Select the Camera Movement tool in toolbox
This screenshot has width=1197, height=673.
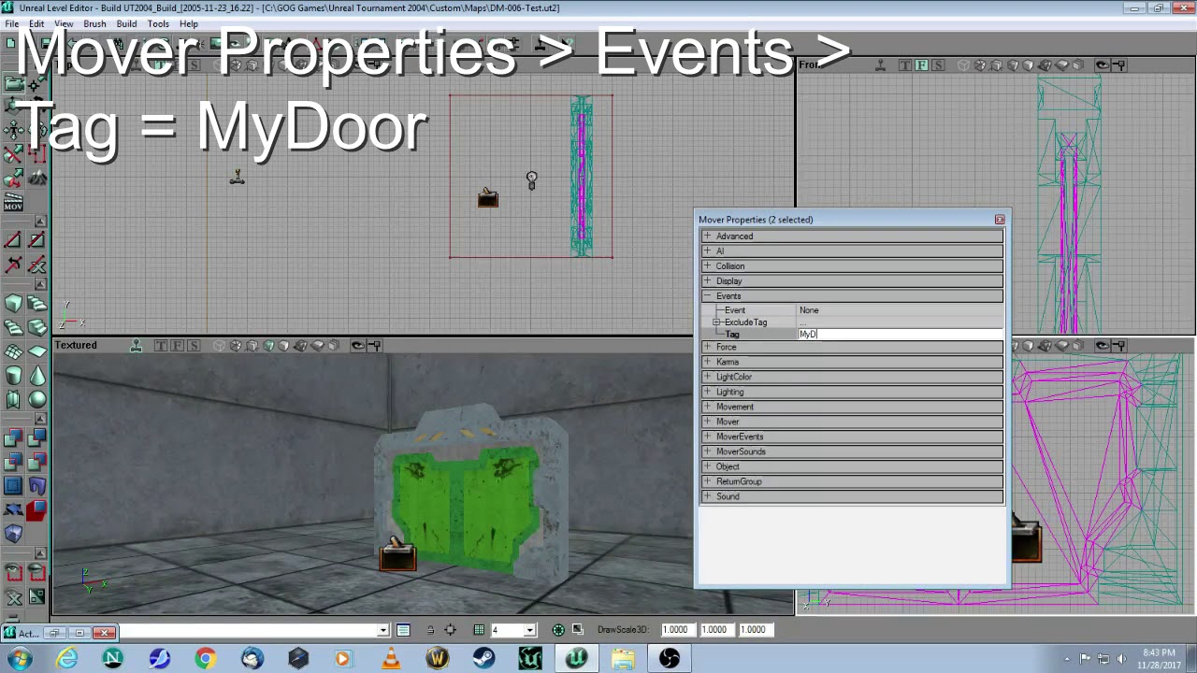[14, 83]
